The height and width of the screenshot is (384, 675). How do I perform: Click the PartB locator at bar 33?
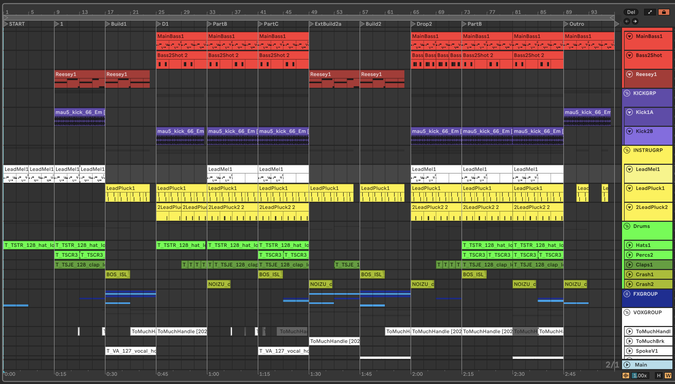217,24
